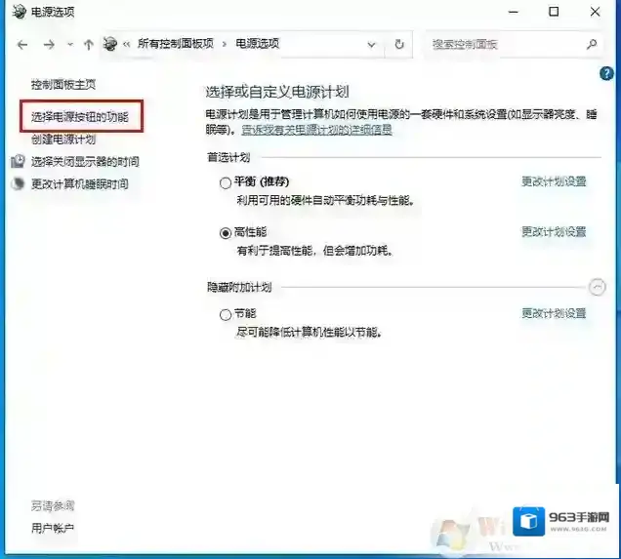Click the breadcrumb arrow after 所有控制面板项
Screen dimensions: 621x559
(x=225, y=44)
